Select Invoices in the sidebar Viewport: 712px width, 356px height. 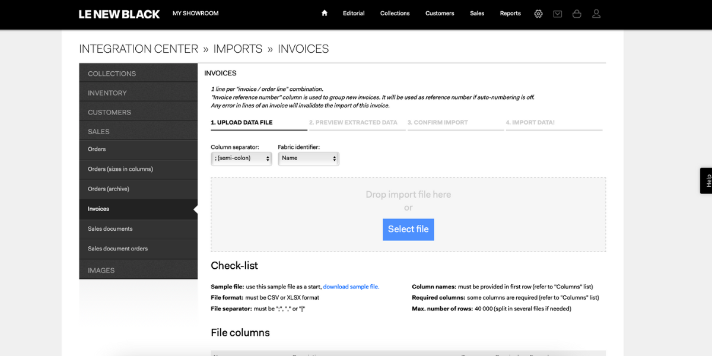[138, 209]
